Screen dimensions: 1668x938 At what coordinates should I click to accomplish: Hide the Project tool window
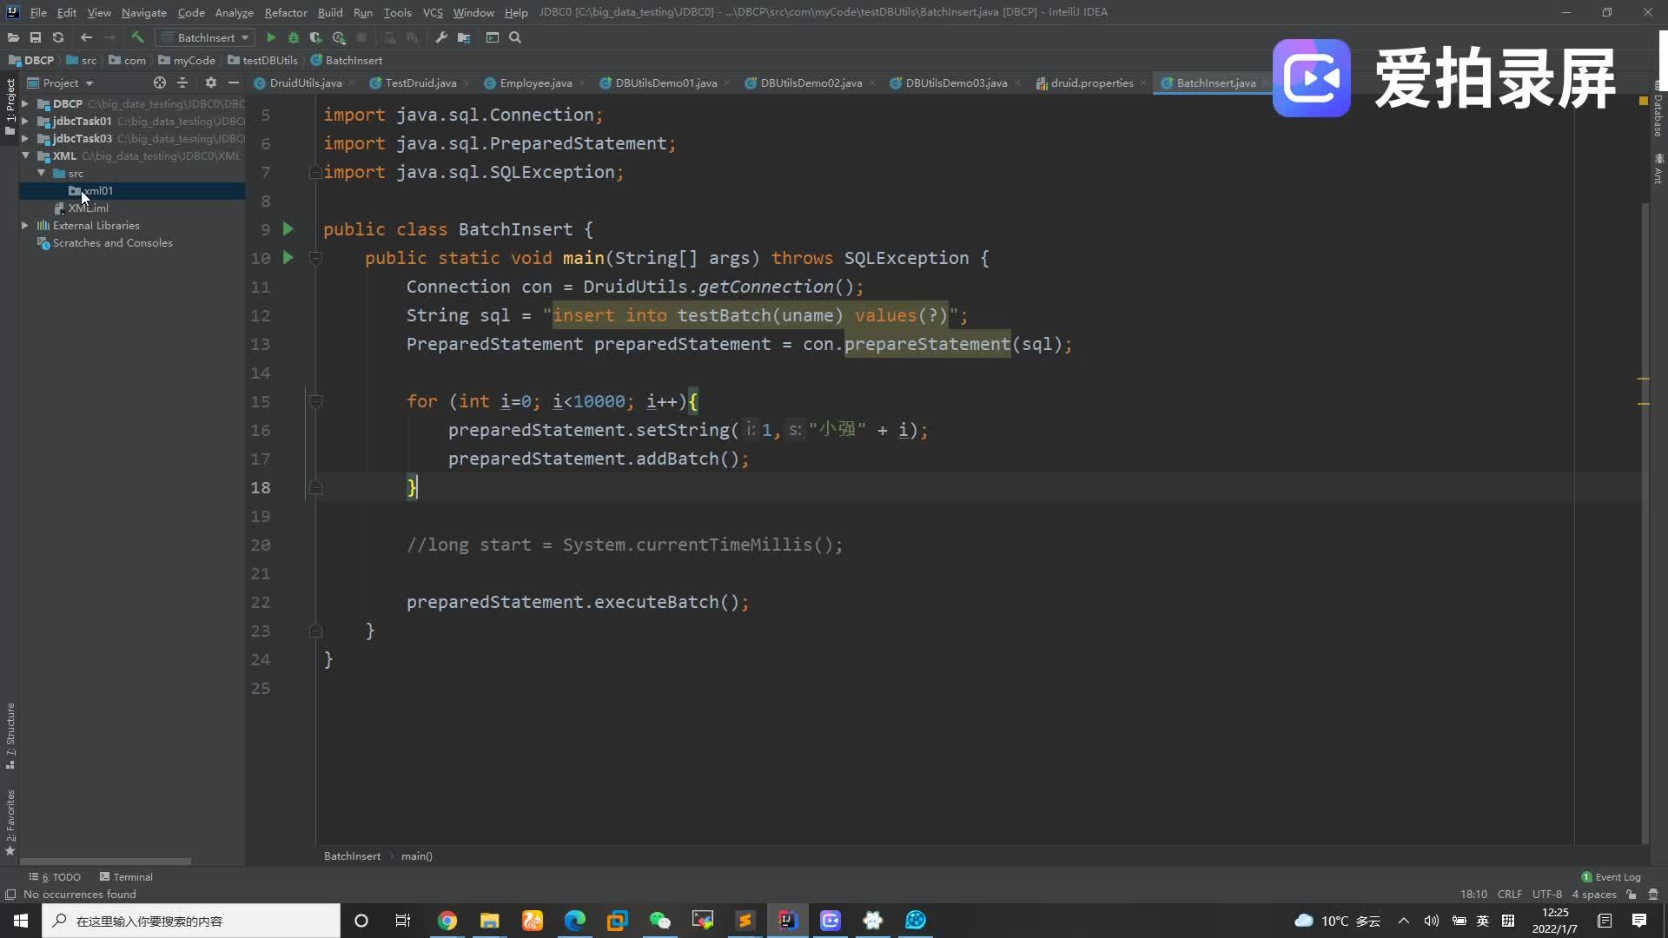pyautogui.click(x=233, y=83)
